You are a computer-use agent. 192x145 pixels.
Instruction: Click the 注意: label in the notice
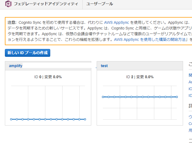[12, 22]
